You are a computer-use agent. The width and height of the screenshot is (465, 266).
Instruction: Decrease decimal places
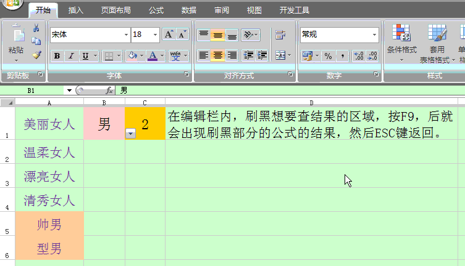[x=372, y=56]
